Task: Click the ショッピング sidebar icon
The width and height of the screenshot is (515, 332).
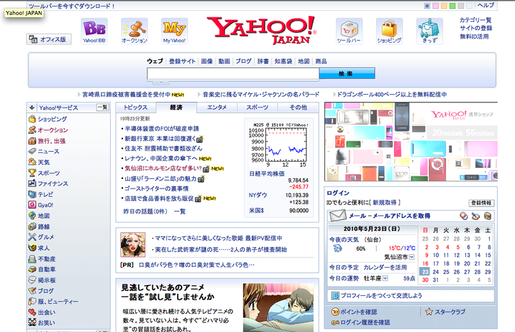Action: click(x=32, y=119)
